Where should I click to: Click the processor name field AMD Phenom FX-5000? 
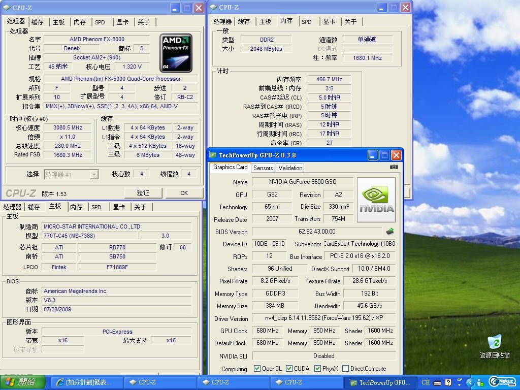97,39
